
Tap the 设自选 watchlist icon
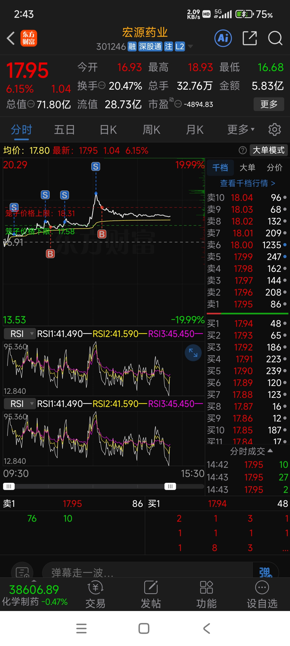pyautogui.click(x=262, y=594)
